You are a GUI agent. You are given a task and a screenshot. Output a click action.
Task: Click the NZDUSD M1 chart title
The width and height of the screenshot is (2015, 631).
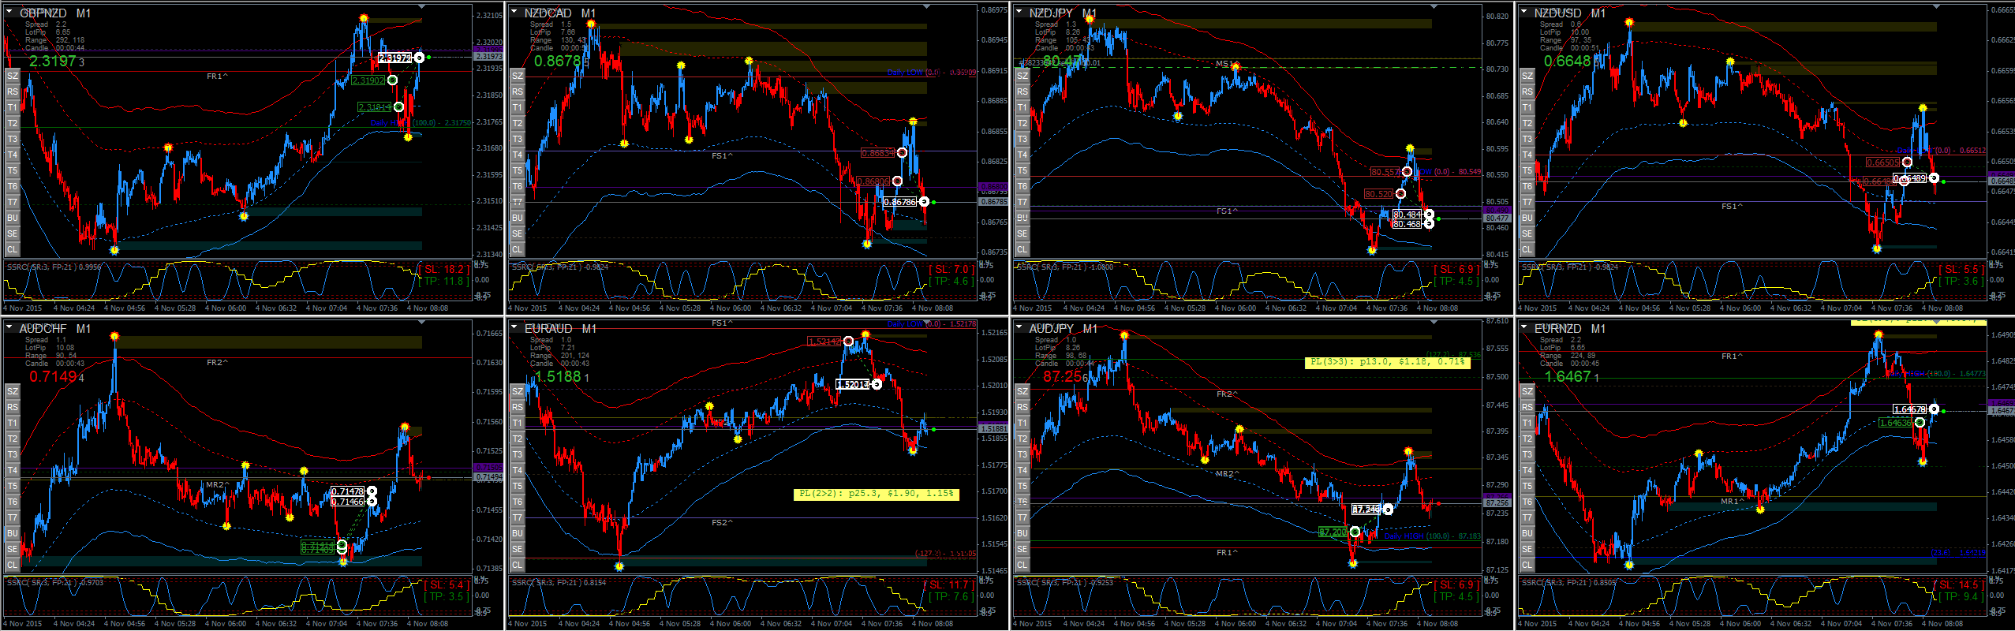click(x=1570, y=13)
